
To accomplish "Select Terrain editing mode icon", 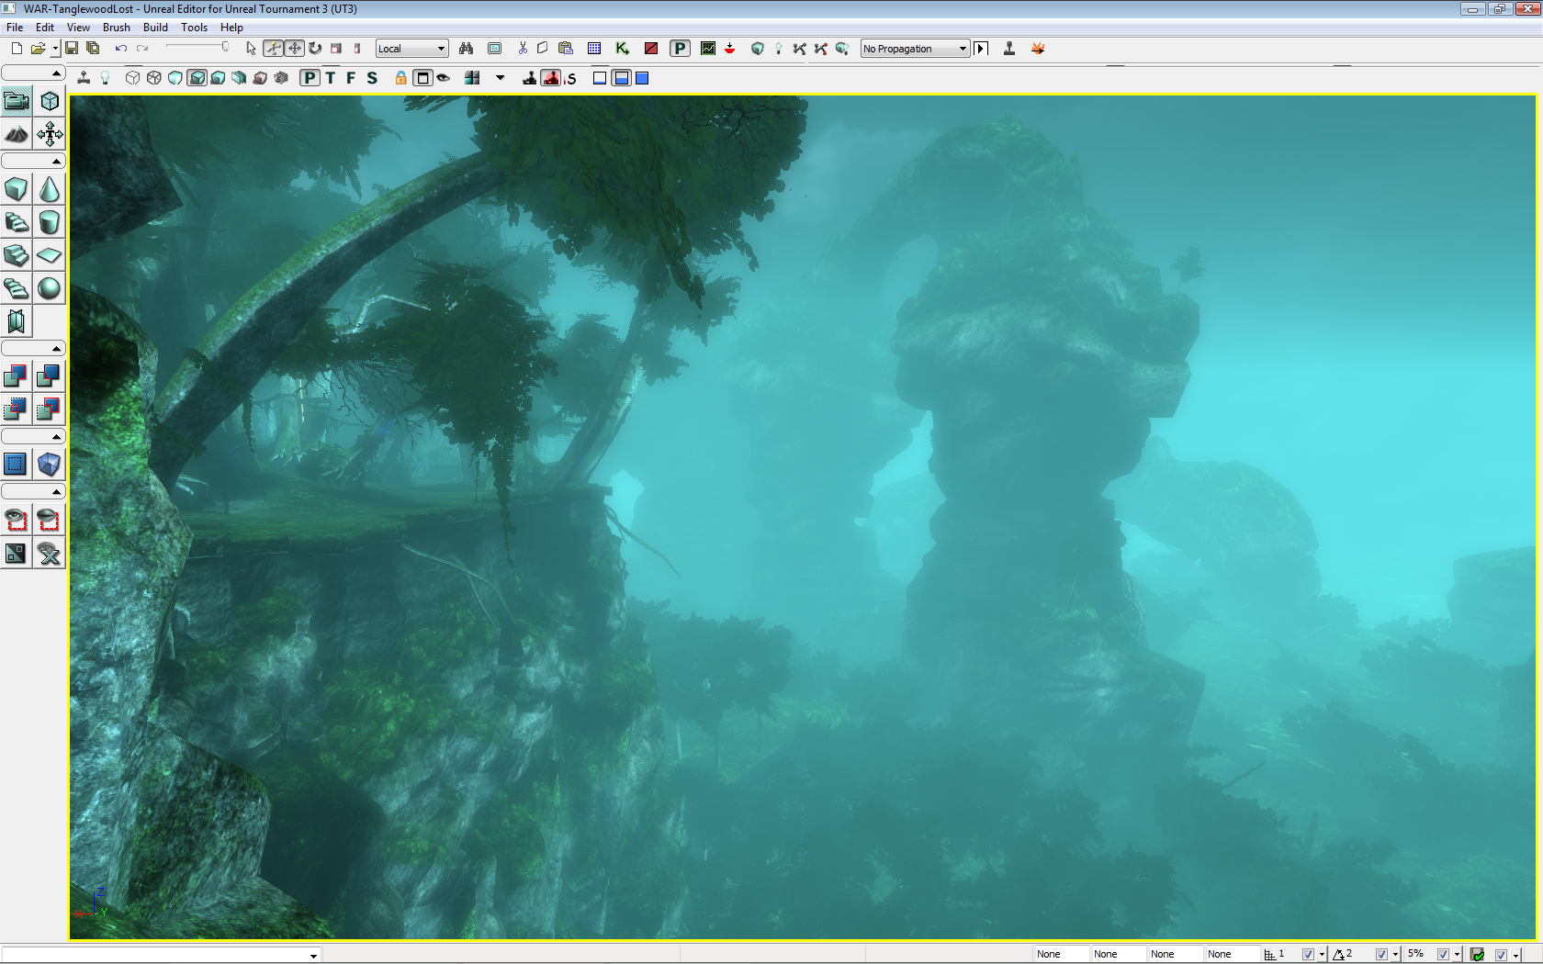I will pos(17,134).
